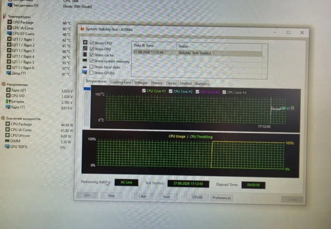Click the icon next to ЦП 1 / Ядро 4
Screen dimensions: 331x229
tap(9, 56)
